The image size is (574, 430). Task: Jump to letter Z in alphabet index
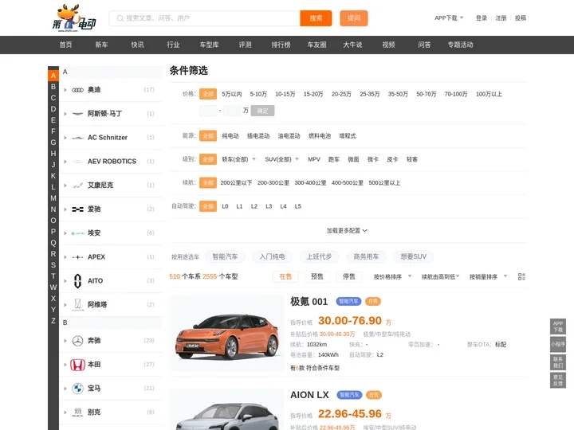pyautogui.click(x=53, y=321)
